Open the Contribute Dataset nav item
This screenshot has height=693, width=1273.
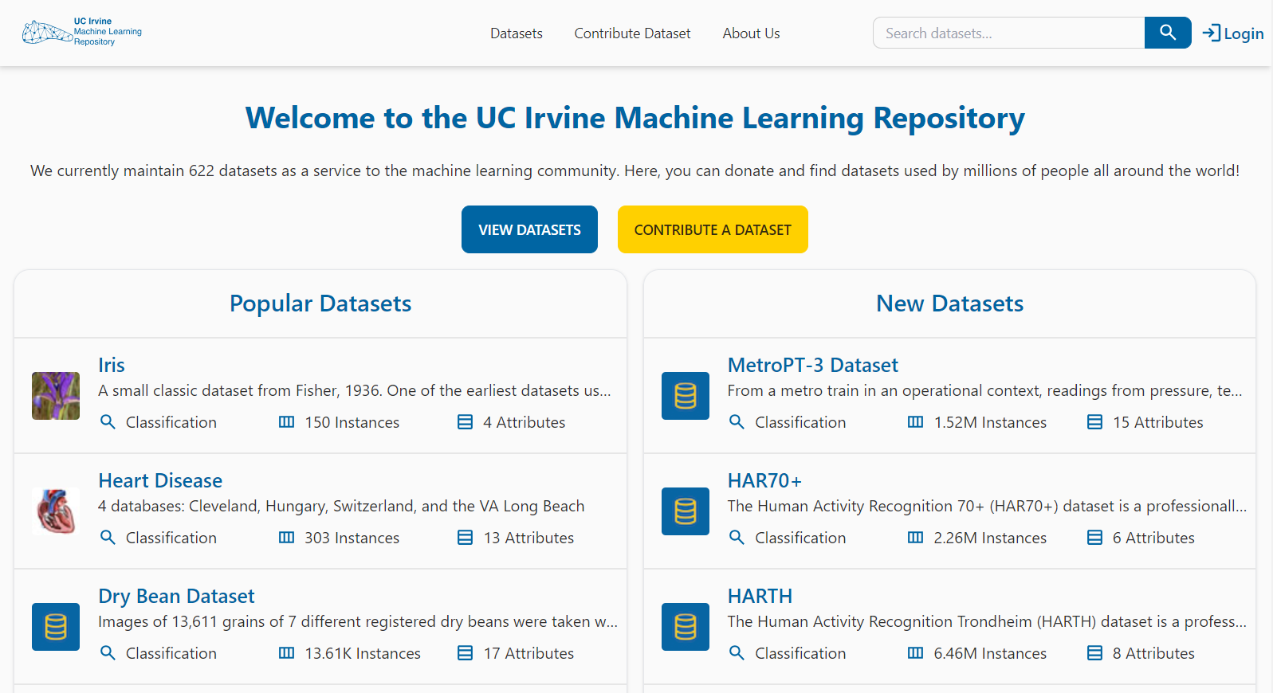(x=632, y=33)
